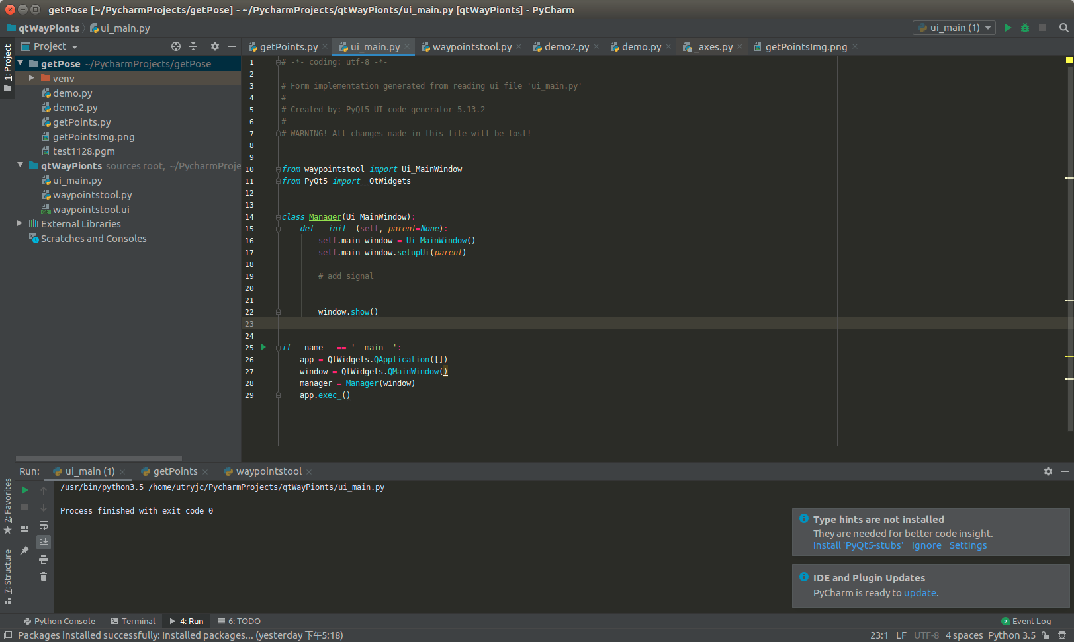Print console output with printer icon

click(44, 559)
